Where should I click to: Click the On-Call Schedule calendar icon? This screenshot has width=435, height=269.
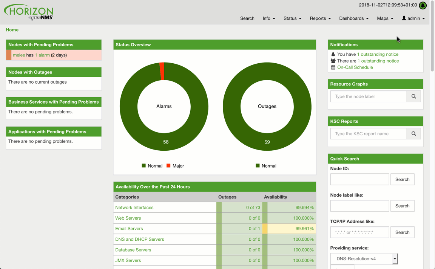(333, 67)
